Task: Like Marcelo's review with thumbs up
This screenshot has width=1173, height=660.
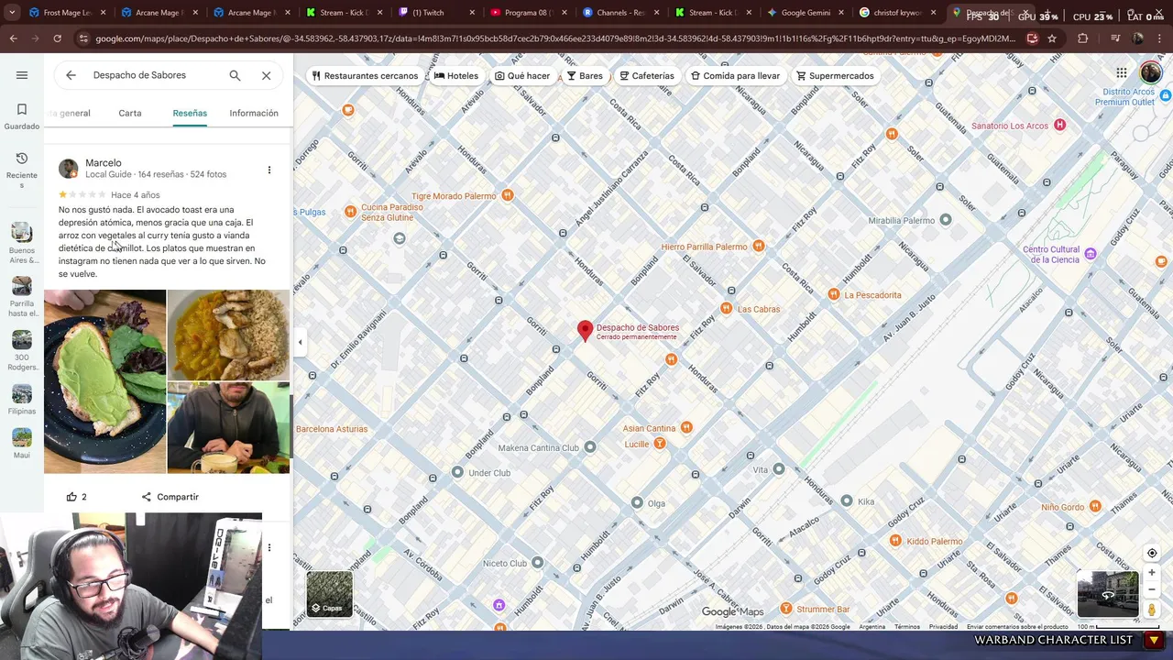Action: tap(71, 497)
